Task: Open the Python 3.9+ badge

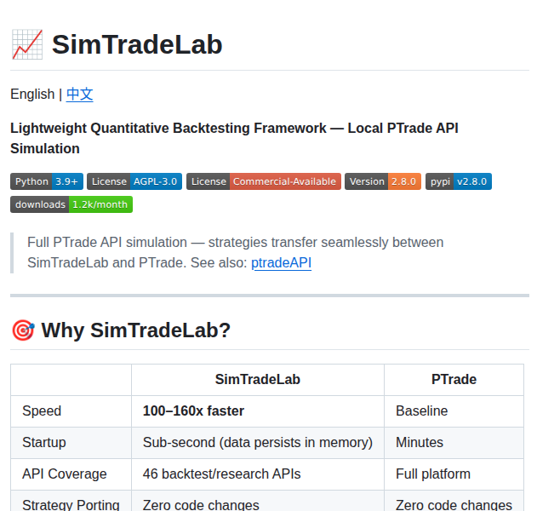Action: coord(47,181)
